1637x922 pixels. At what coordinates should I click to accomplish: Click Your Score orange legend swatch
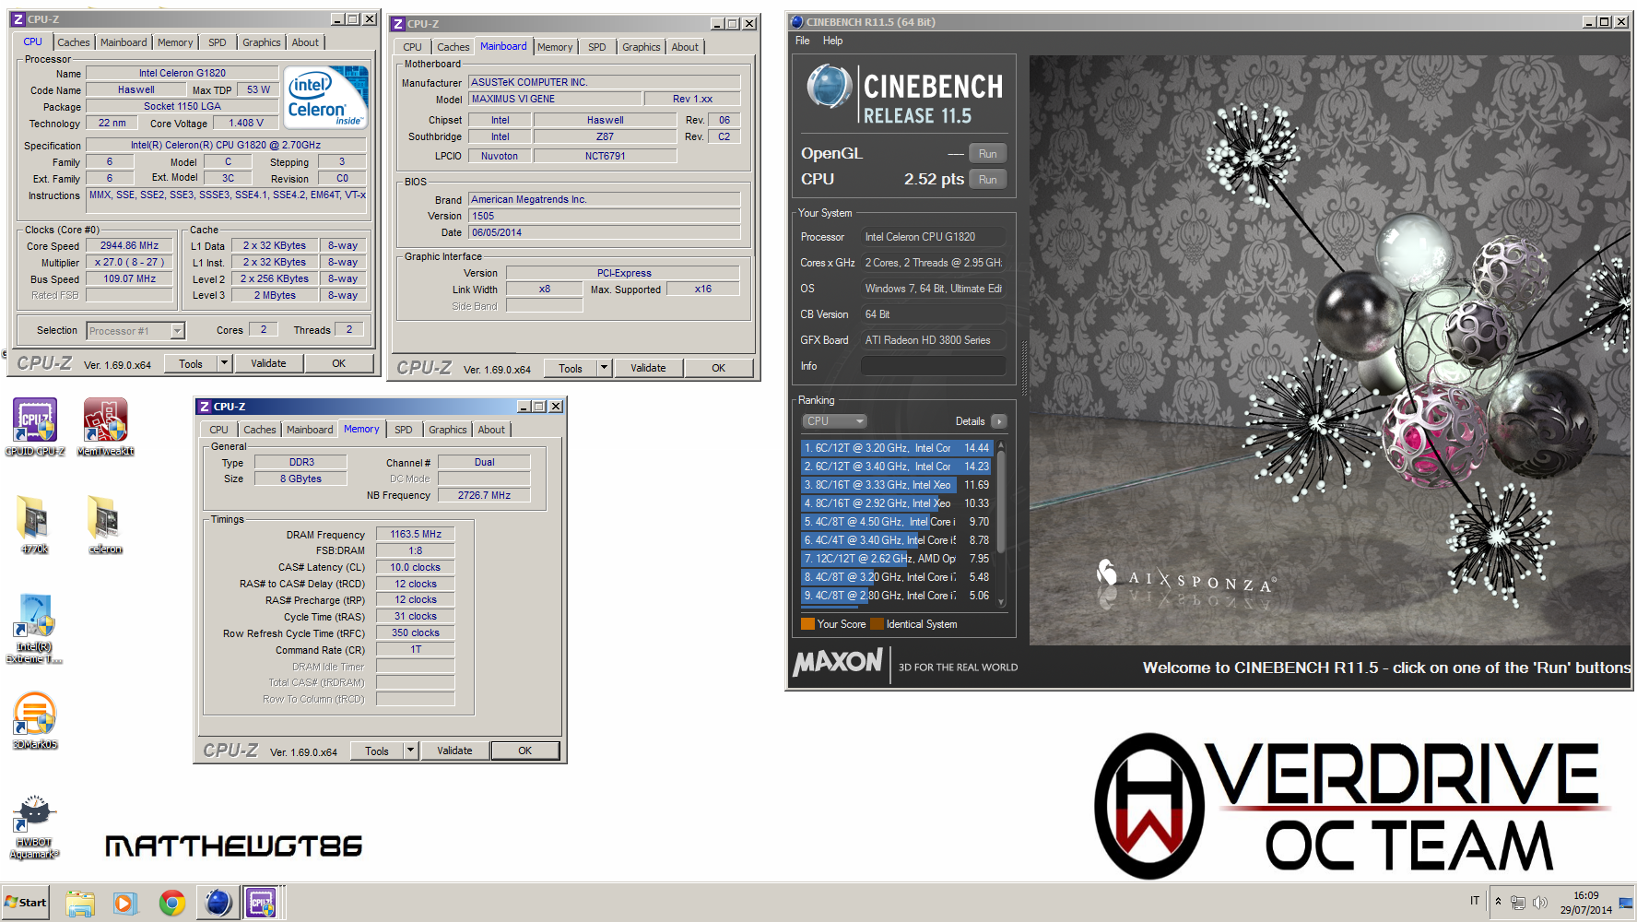(x=808, y=624)
